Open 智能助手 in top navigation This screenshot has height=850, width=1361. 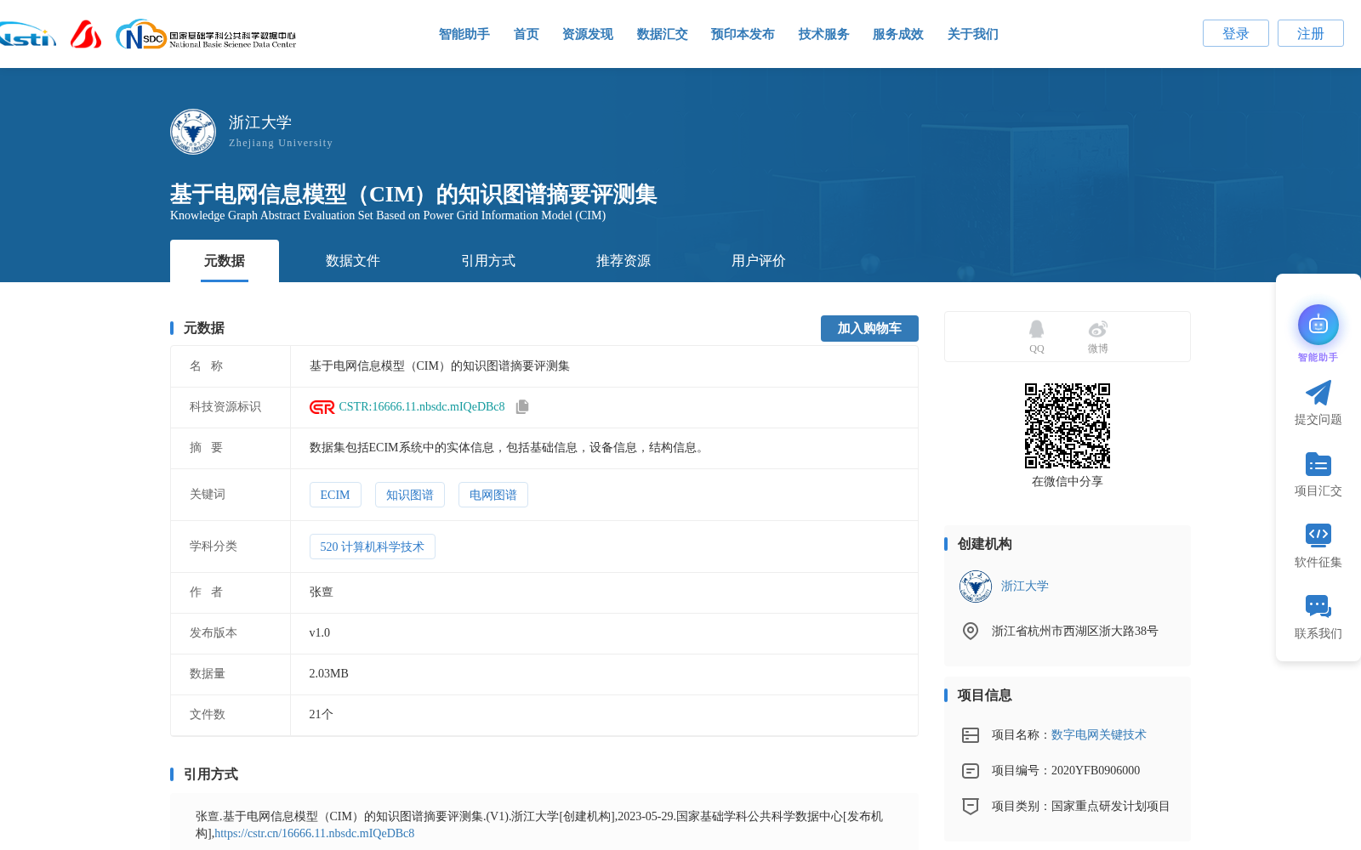pos(464,34)
